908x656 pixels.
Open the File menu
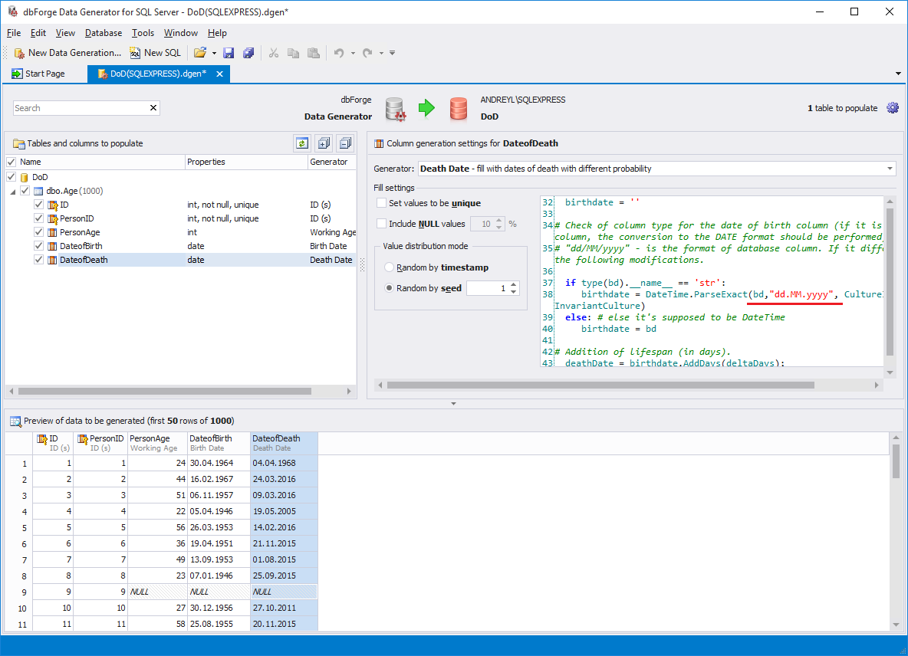(x=14, y=33)
